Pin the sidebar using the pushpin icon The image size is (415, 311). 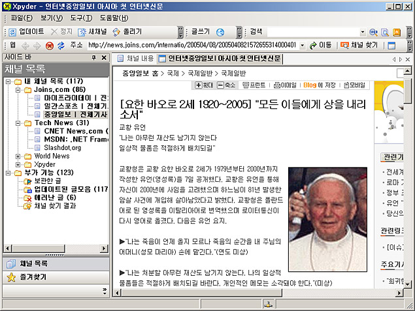click(94, 58)
